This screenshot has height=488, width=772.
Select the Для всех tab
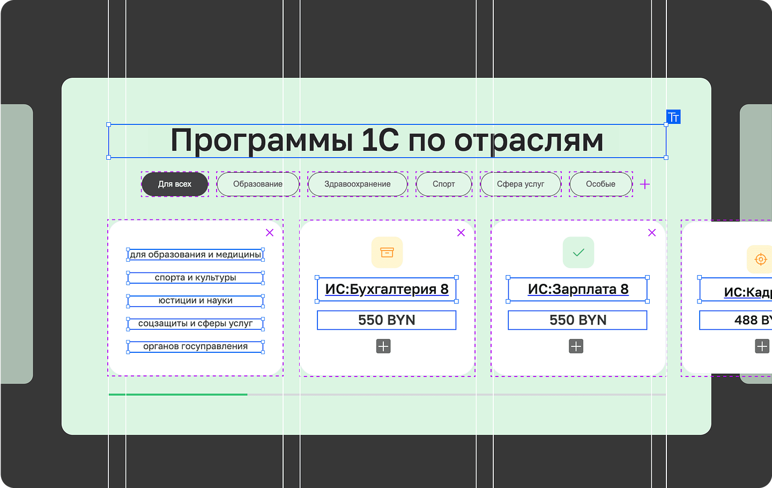coord(175,184)
